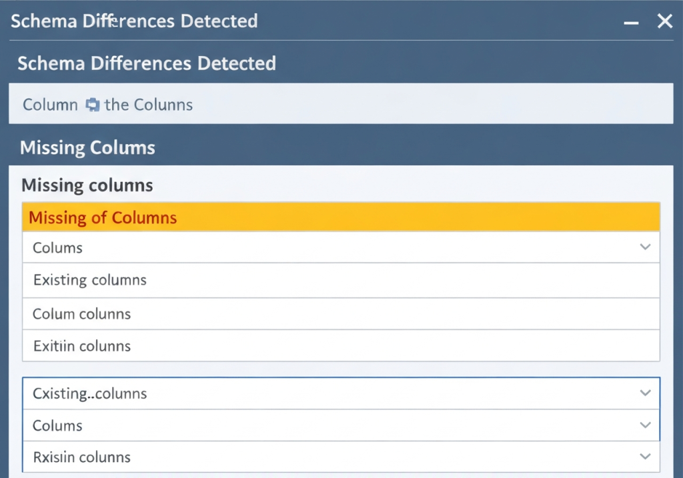Click the Missing columns bold label
The width and height of the screenshot is (683, 478).
coord(87,185)
